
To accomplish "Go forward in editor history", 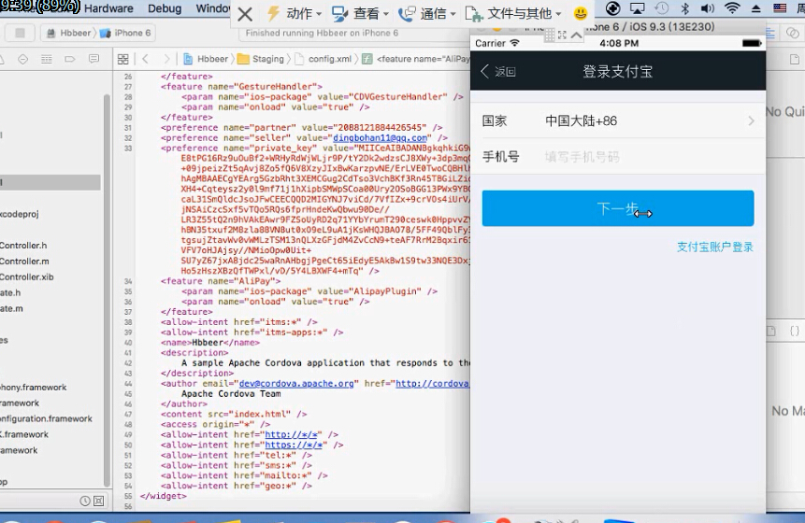I will pyautogui.click(x=166, y=59).
